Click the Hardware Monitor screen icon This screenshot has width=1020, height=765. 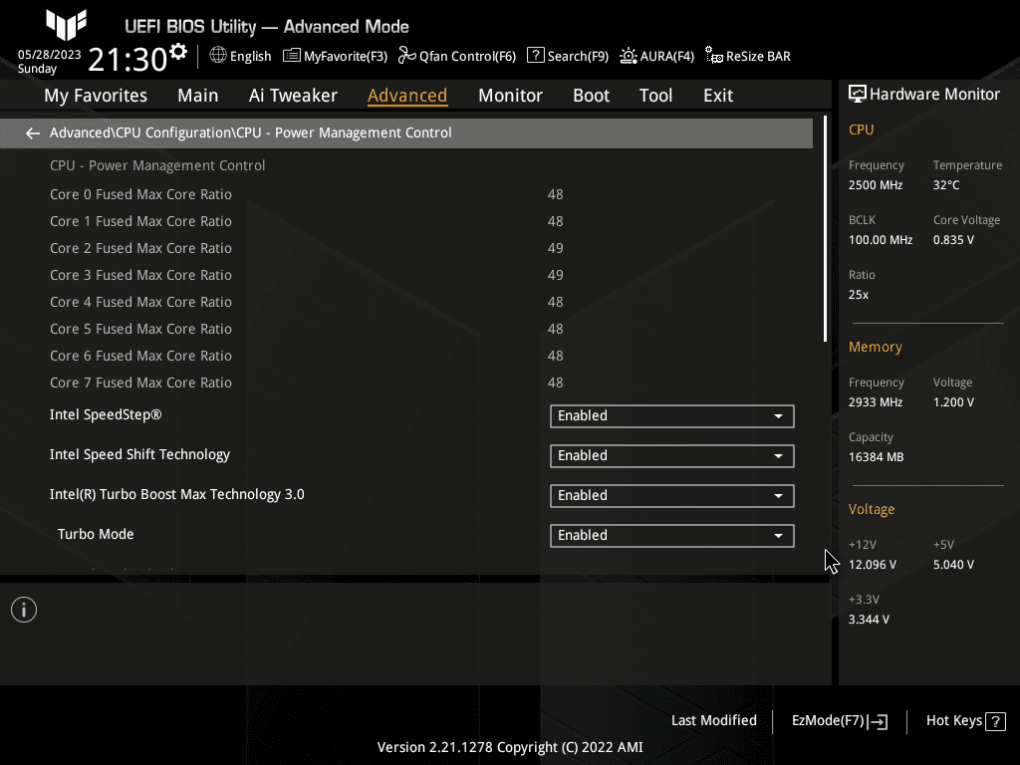pyautogui.click(x=858, y=95)
